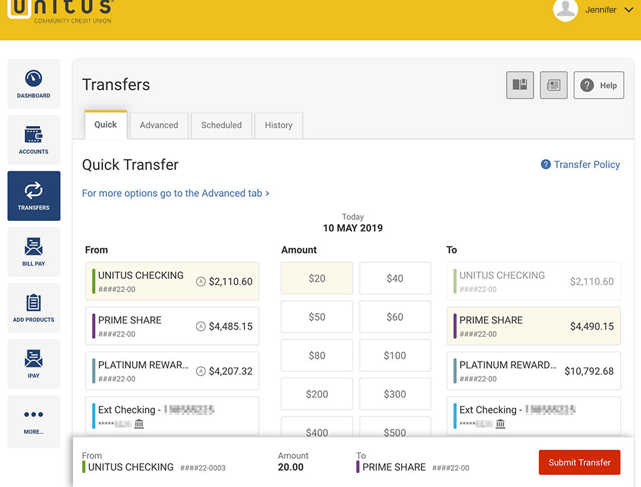Image resolution: width=641 pixels, height=487 pixels.
Task: Click the Jennifer username text
Action: tap(600, 10)
